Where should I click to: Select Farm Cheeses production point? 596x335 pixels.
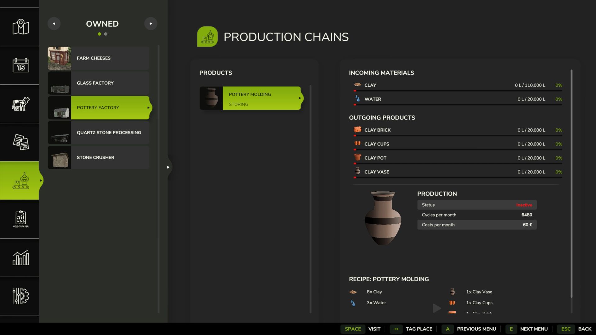99,58
